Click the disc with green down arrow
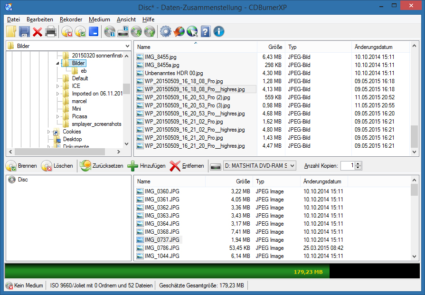 click(x=136, y=31)
